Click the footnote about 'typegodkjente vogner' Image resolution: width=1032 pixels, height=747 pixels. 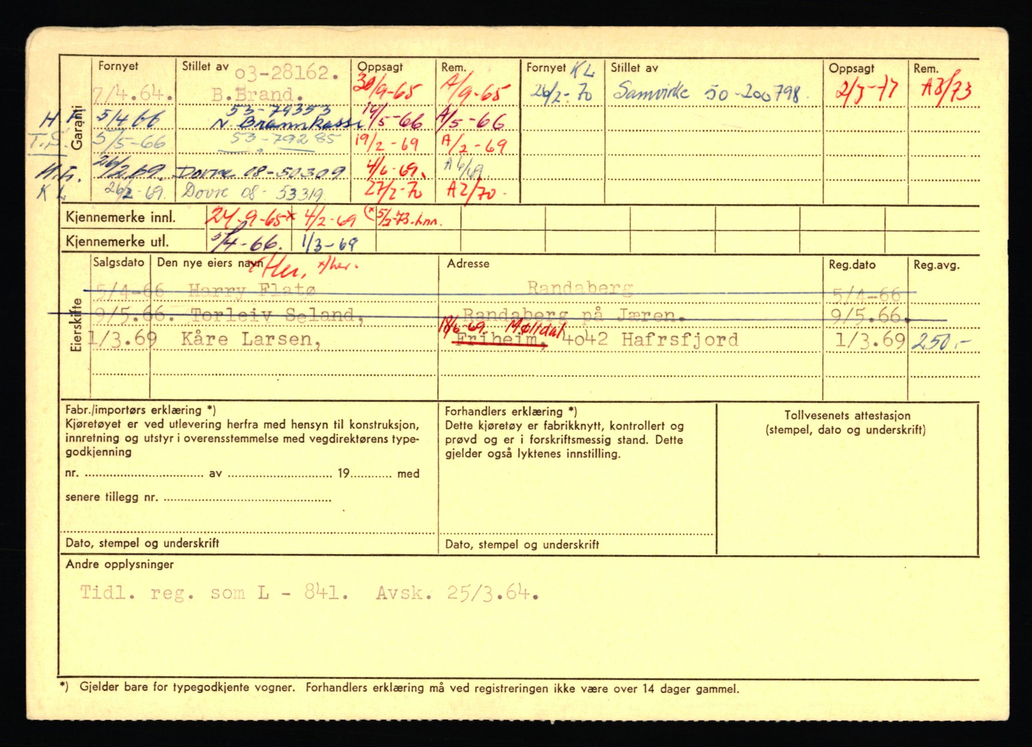tap(399, 688)
